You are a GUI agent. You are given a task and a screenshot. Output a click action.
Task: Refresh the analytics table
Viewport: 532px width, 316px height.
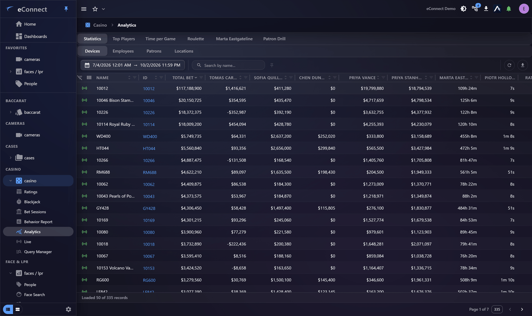coord(509,65)
